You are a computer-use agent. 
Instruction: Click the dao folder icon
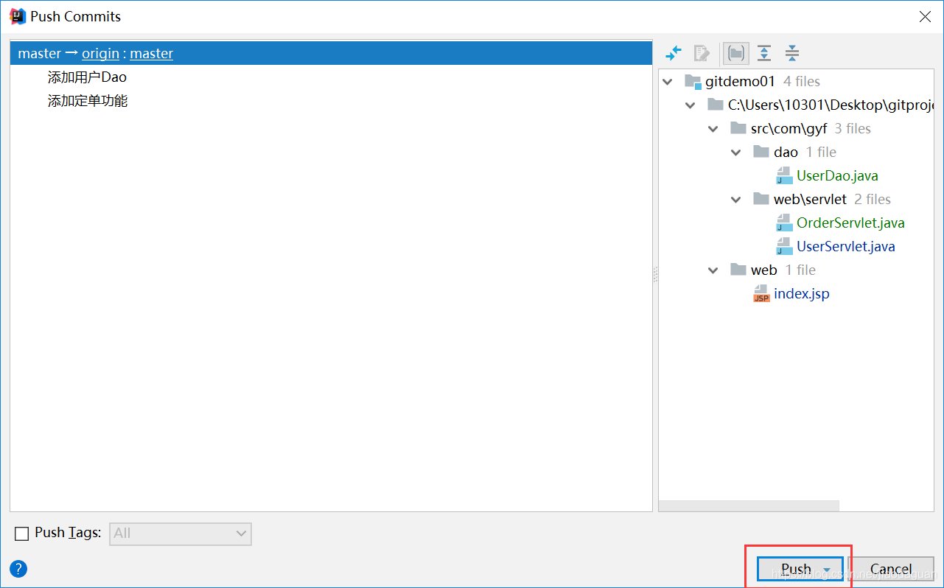[761, 152]
